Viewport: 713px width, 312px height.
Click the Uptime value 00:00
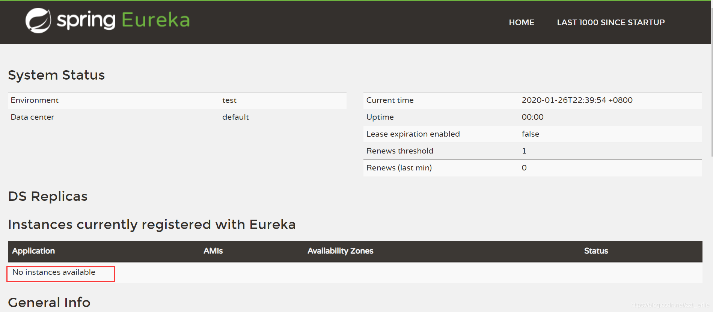point(532,117)
